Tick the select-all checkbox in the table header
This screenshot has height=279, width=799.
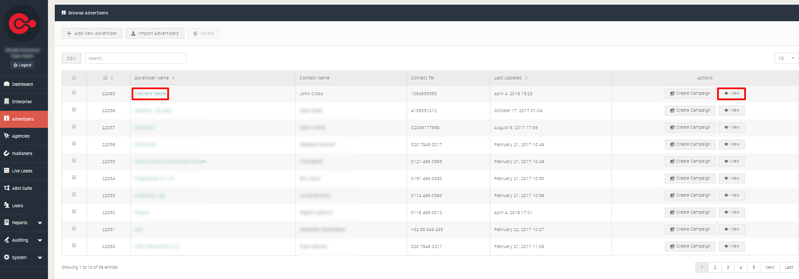click(x=74, y=78)
